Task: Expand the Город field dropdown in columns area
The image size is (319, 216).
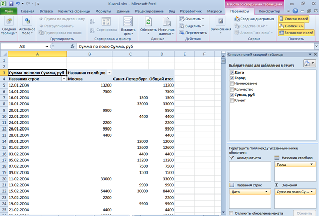Action: pos(311,165)
